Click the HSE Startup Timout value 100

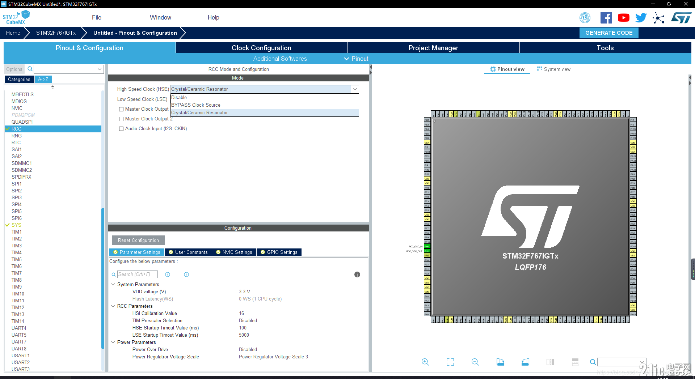pyautogui.click(x=243, y=328)
